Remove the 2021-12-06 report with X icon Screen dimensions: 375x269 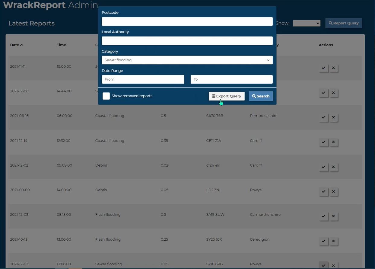[333, 93]
